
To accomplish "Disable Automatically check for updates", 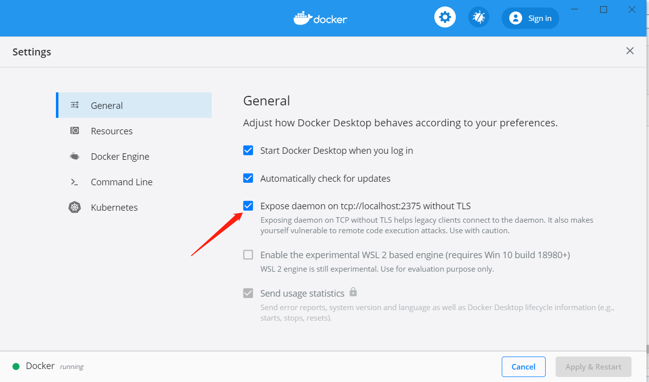I will [248, 178].
